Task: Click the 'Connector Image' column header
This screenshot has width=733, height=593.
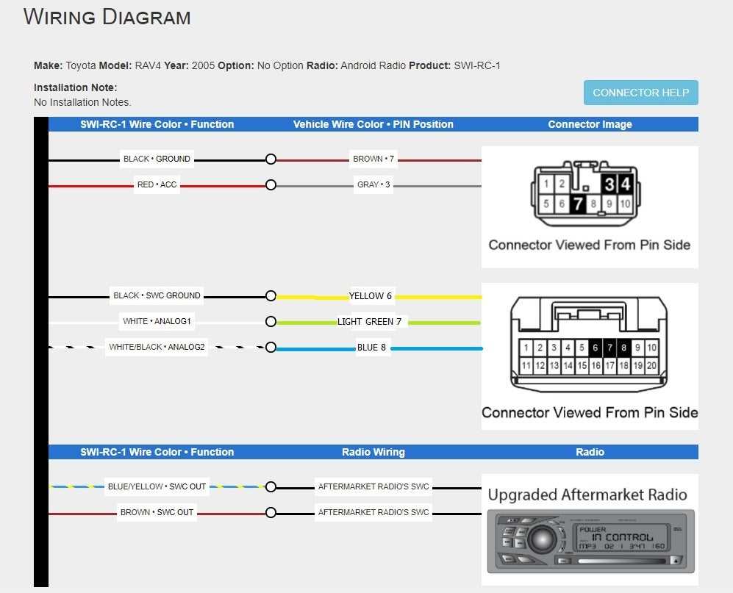Action: 590,124
